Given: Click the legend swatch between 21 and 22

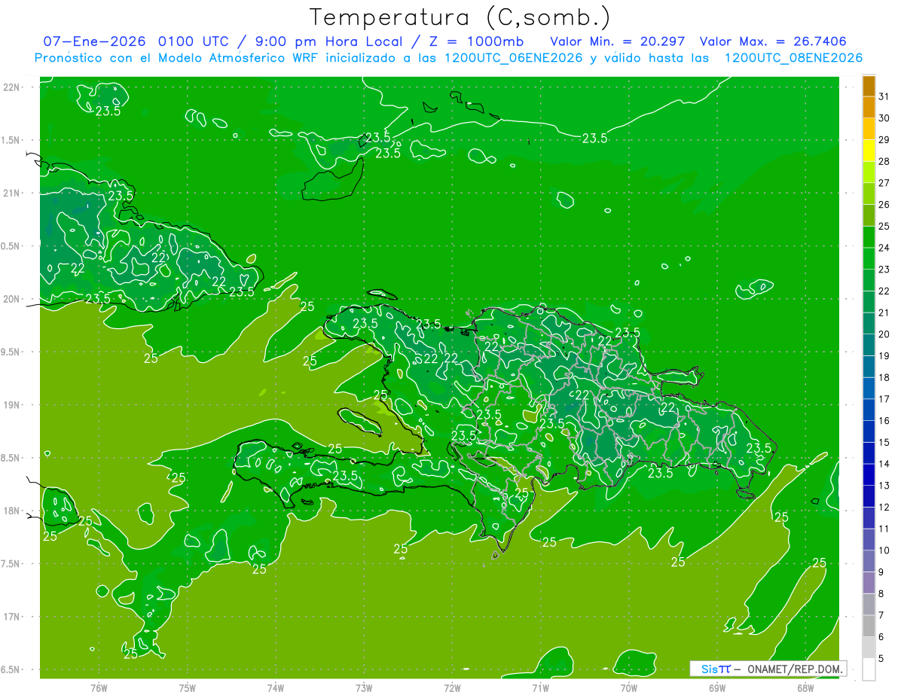Looking at the screenshot, I should click(x=869, y=301).
